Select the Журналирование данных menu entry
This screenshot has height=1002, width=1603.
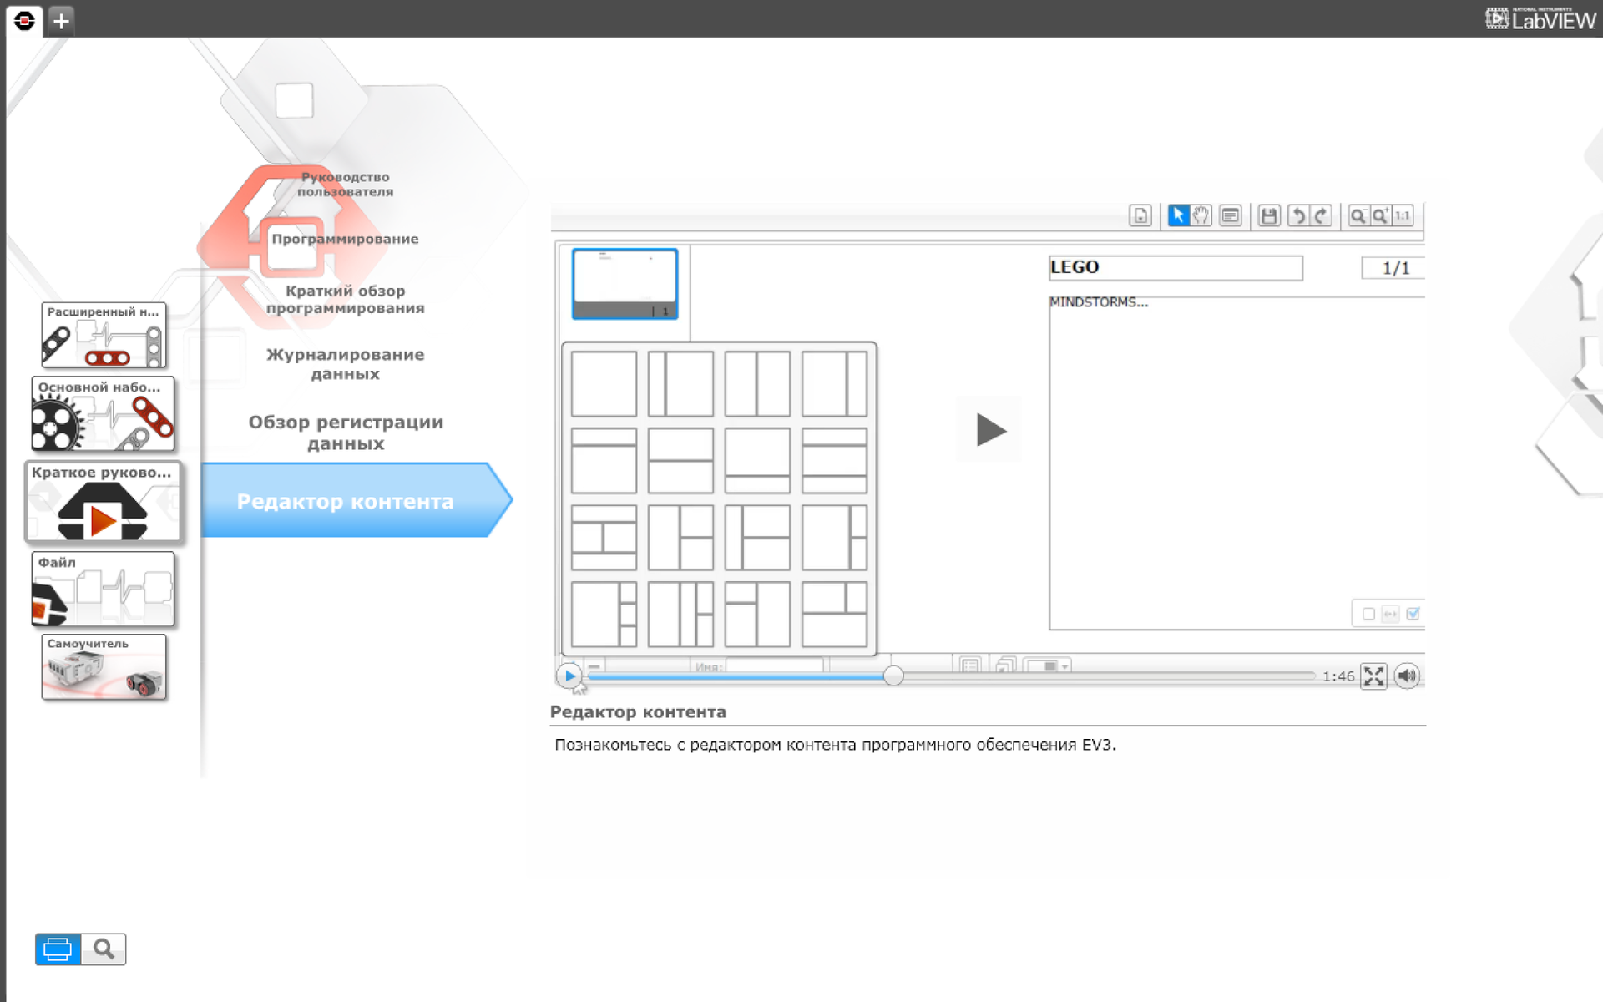coord(346,364)
